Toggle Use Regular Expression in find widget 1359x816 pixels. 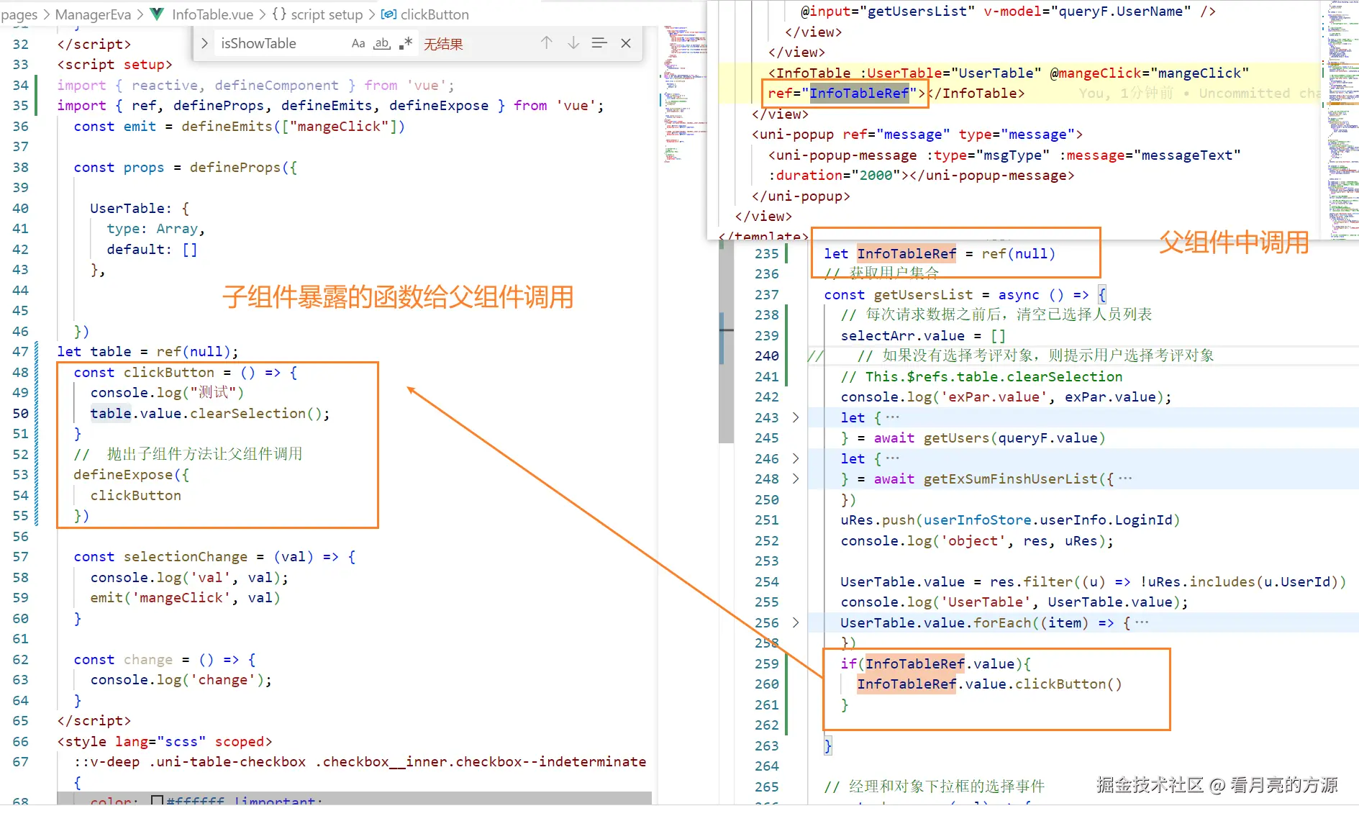pyautogui.click(x=406, y=43)
